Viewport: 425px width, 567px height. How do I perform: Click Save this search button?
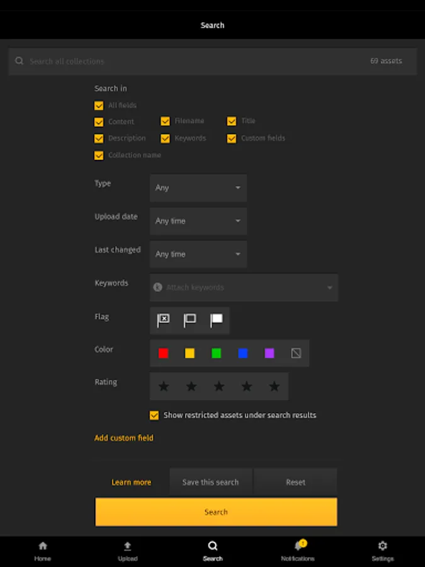click(x=211, y=482)
